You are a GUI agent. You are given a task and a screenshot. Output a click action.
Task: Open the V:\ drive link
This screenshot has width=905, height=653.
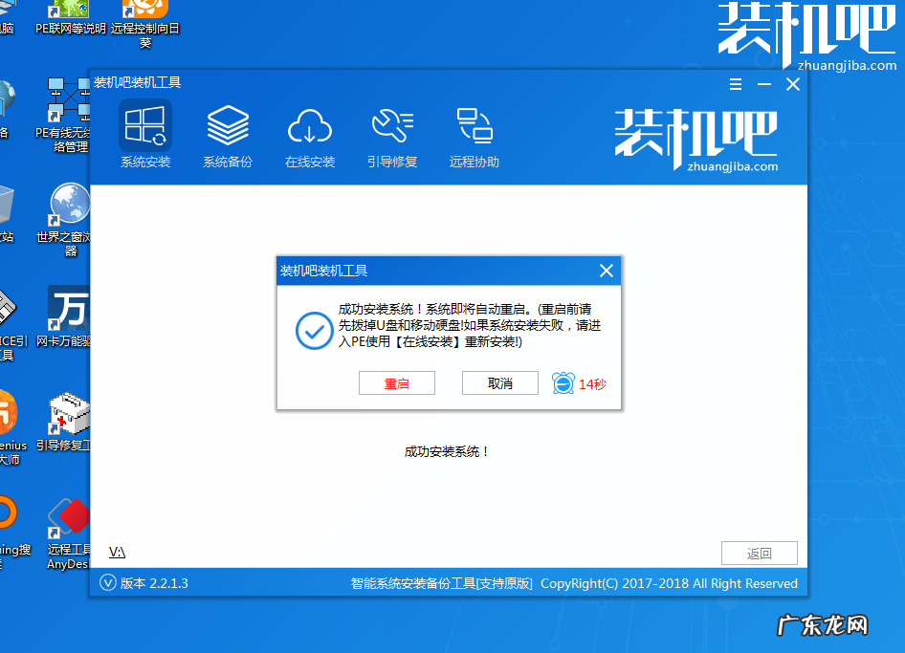point(115,552)
